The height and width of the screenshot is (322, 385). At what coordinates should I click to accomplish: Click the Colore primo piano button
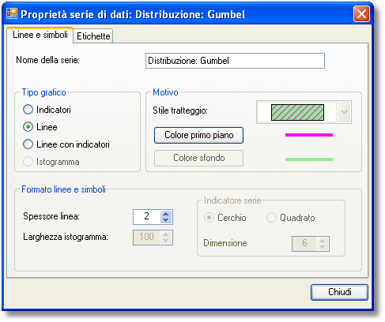[x=198, y=135]
